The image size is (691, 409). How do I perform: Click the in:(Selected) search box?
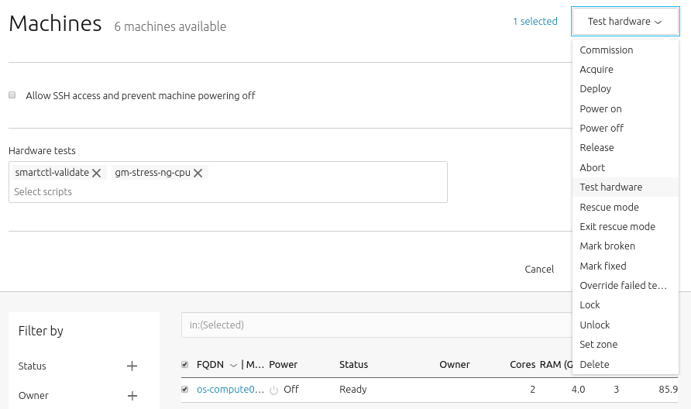pyautogui.click(x=372, y=325)
